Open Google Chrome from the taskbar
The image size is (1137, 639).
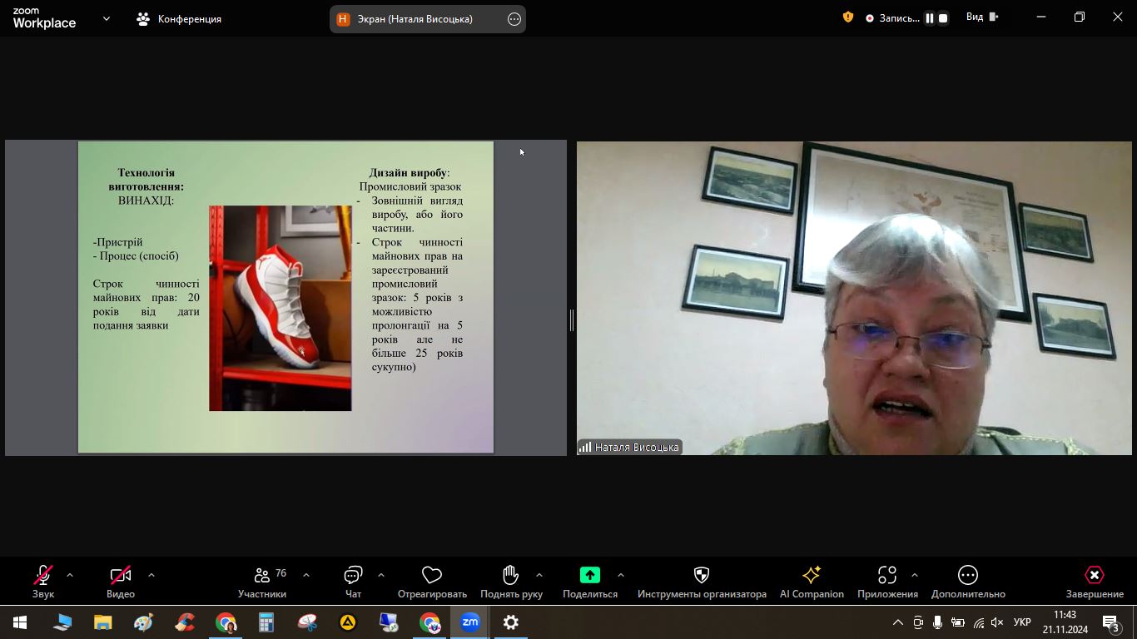tap(226, 622)
